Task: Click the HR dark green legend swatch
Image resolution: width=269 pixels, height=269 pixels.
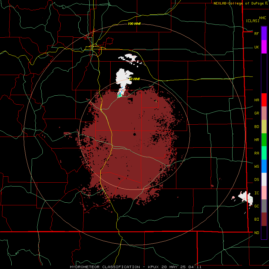Action: (x=264, y=140)
